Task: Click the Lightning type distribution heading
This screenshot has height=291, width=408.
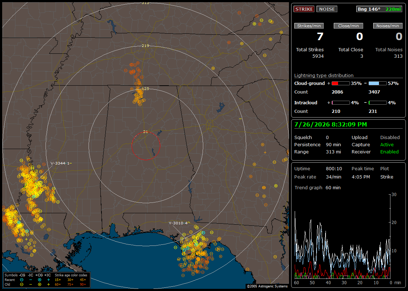Action: tap(324, 75)
